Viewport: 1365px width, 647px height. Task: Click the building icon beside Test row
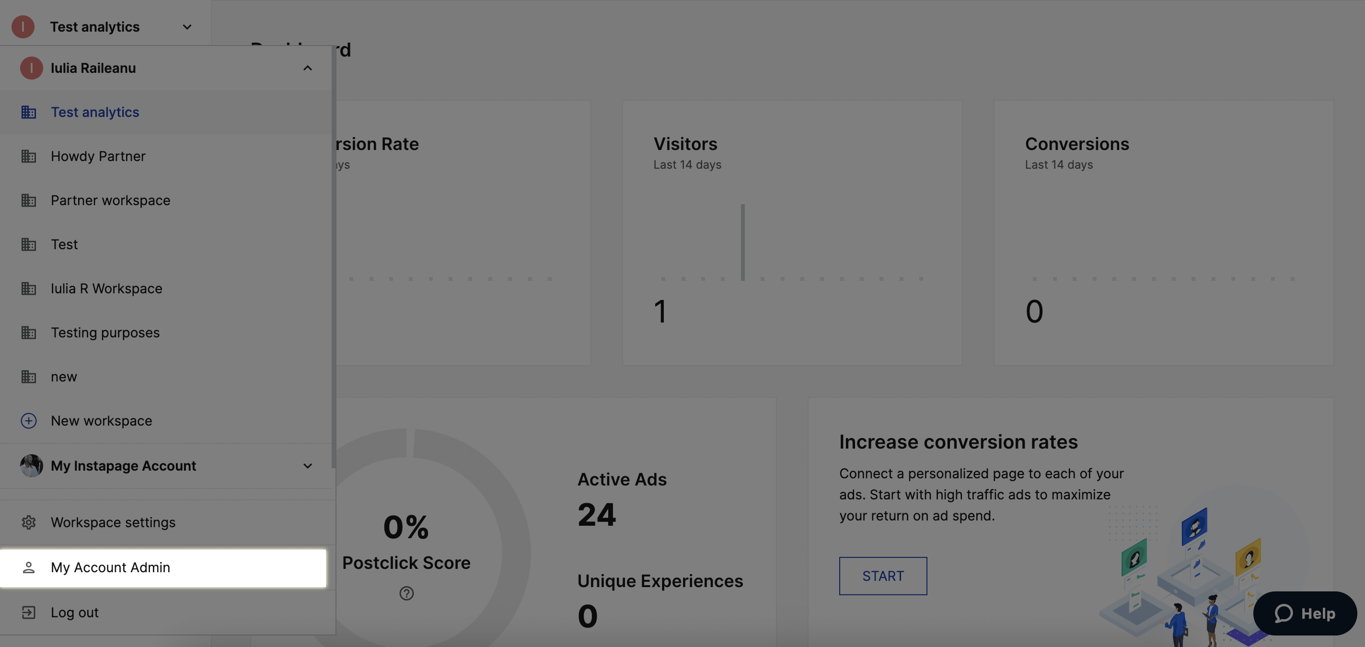tap(29, 244)
